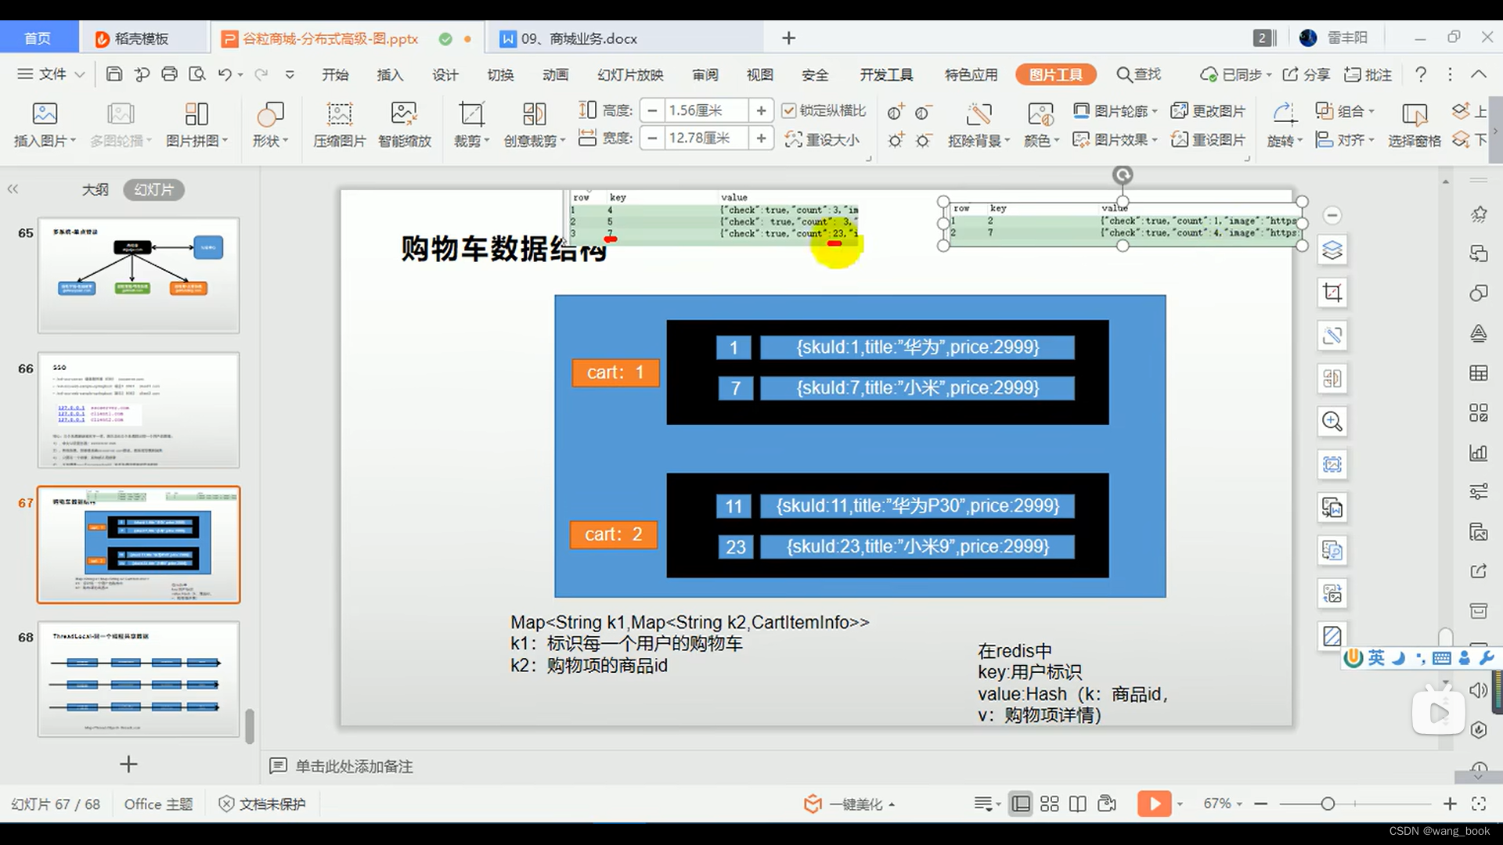Image resolution: width=1503 pixels, height=845 pixels.
Task: Select the 幻灯片 slides panel toggle
Action: (x=153, y=189)
